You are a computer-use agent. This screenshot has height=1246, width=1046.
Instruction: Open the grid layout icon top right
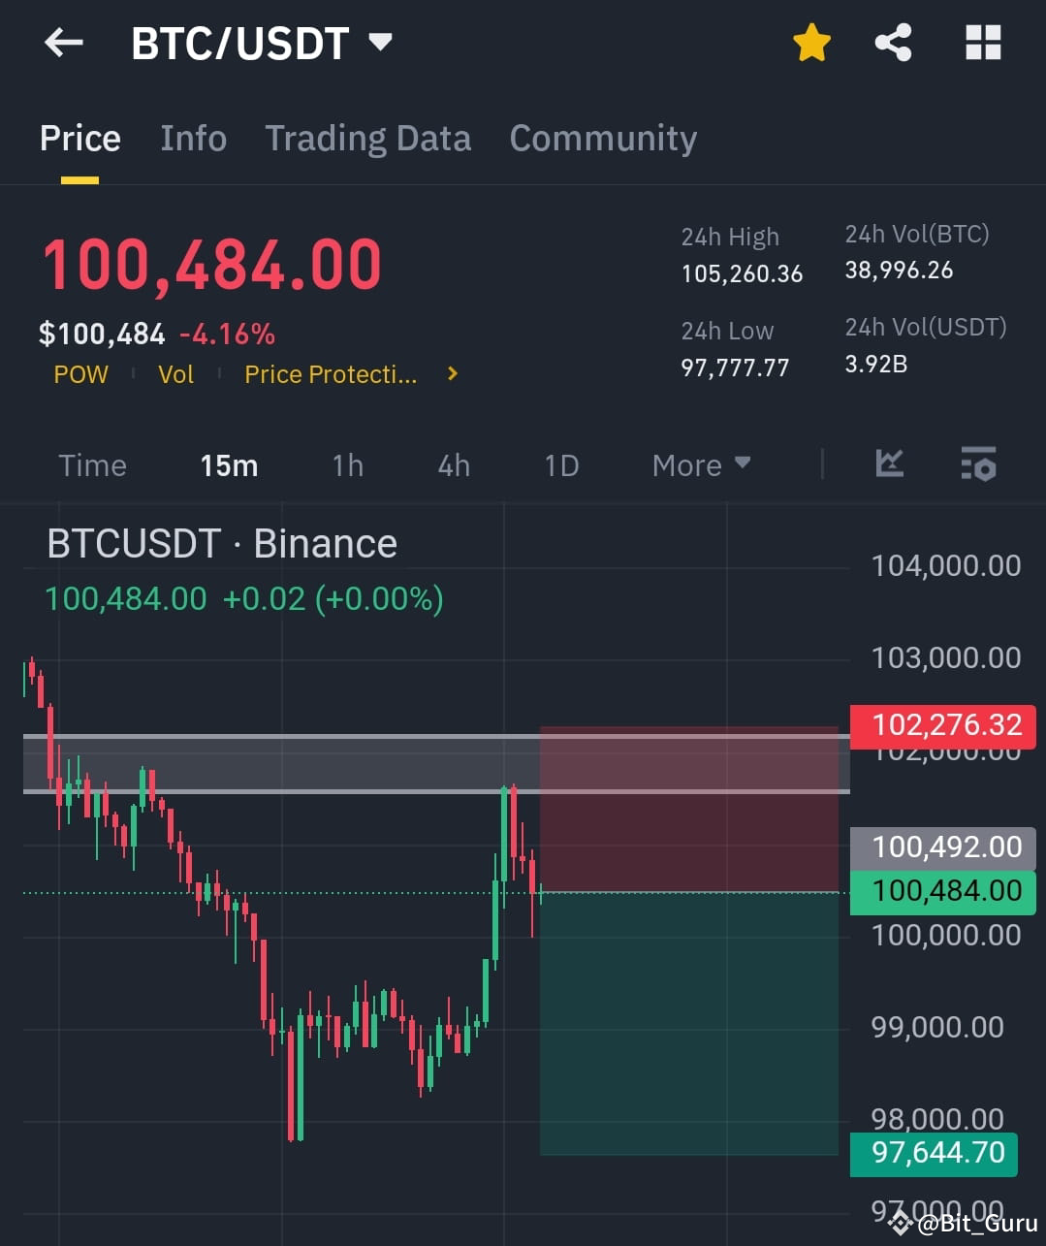(x=982, y=43)
